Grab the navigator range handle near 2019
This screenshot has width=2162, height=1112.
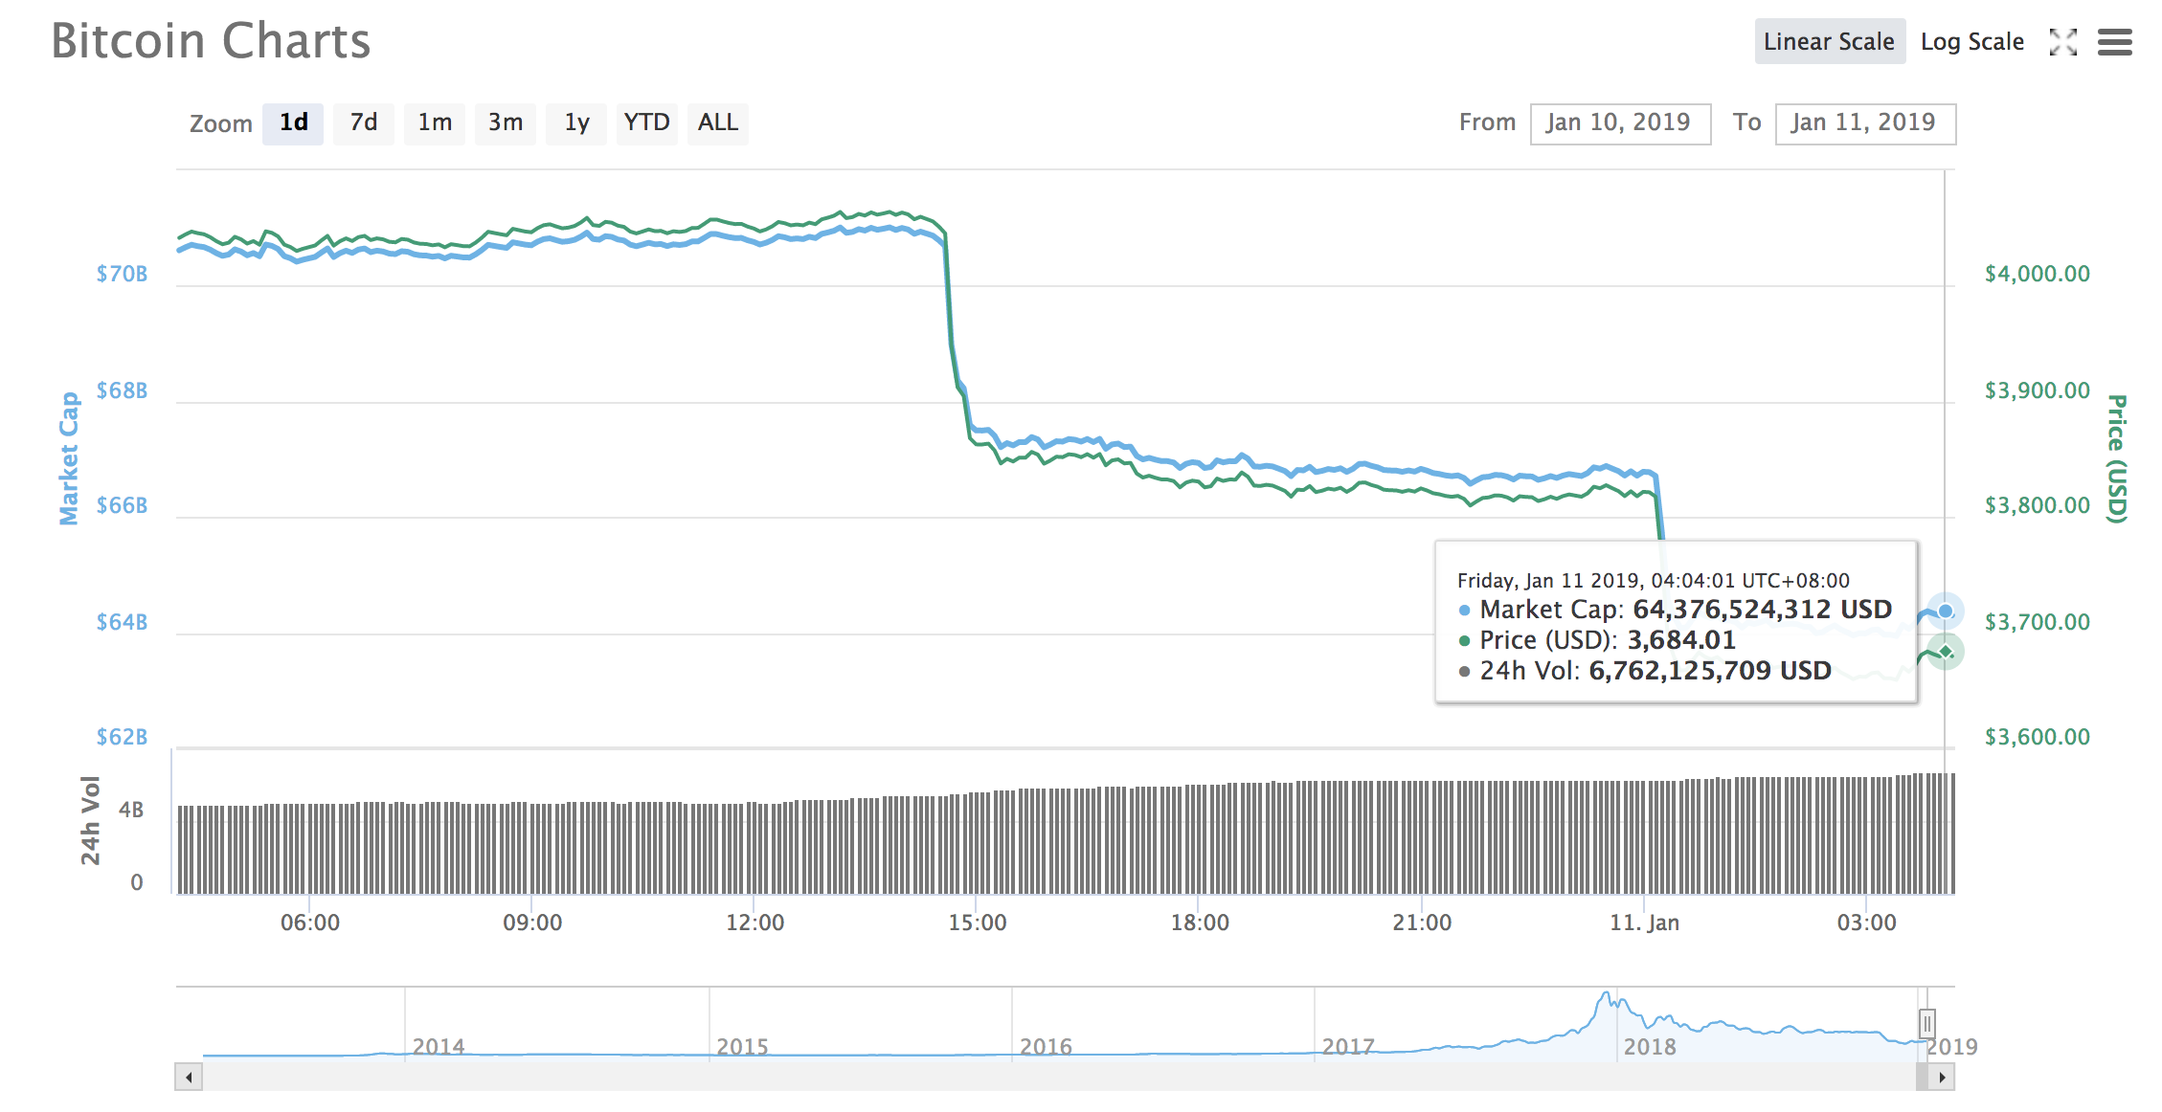tap(1927, 1024)
